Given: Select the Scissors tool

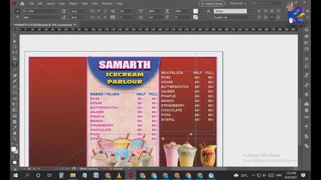Looking at the screenshot, I should tap(15, 98).
